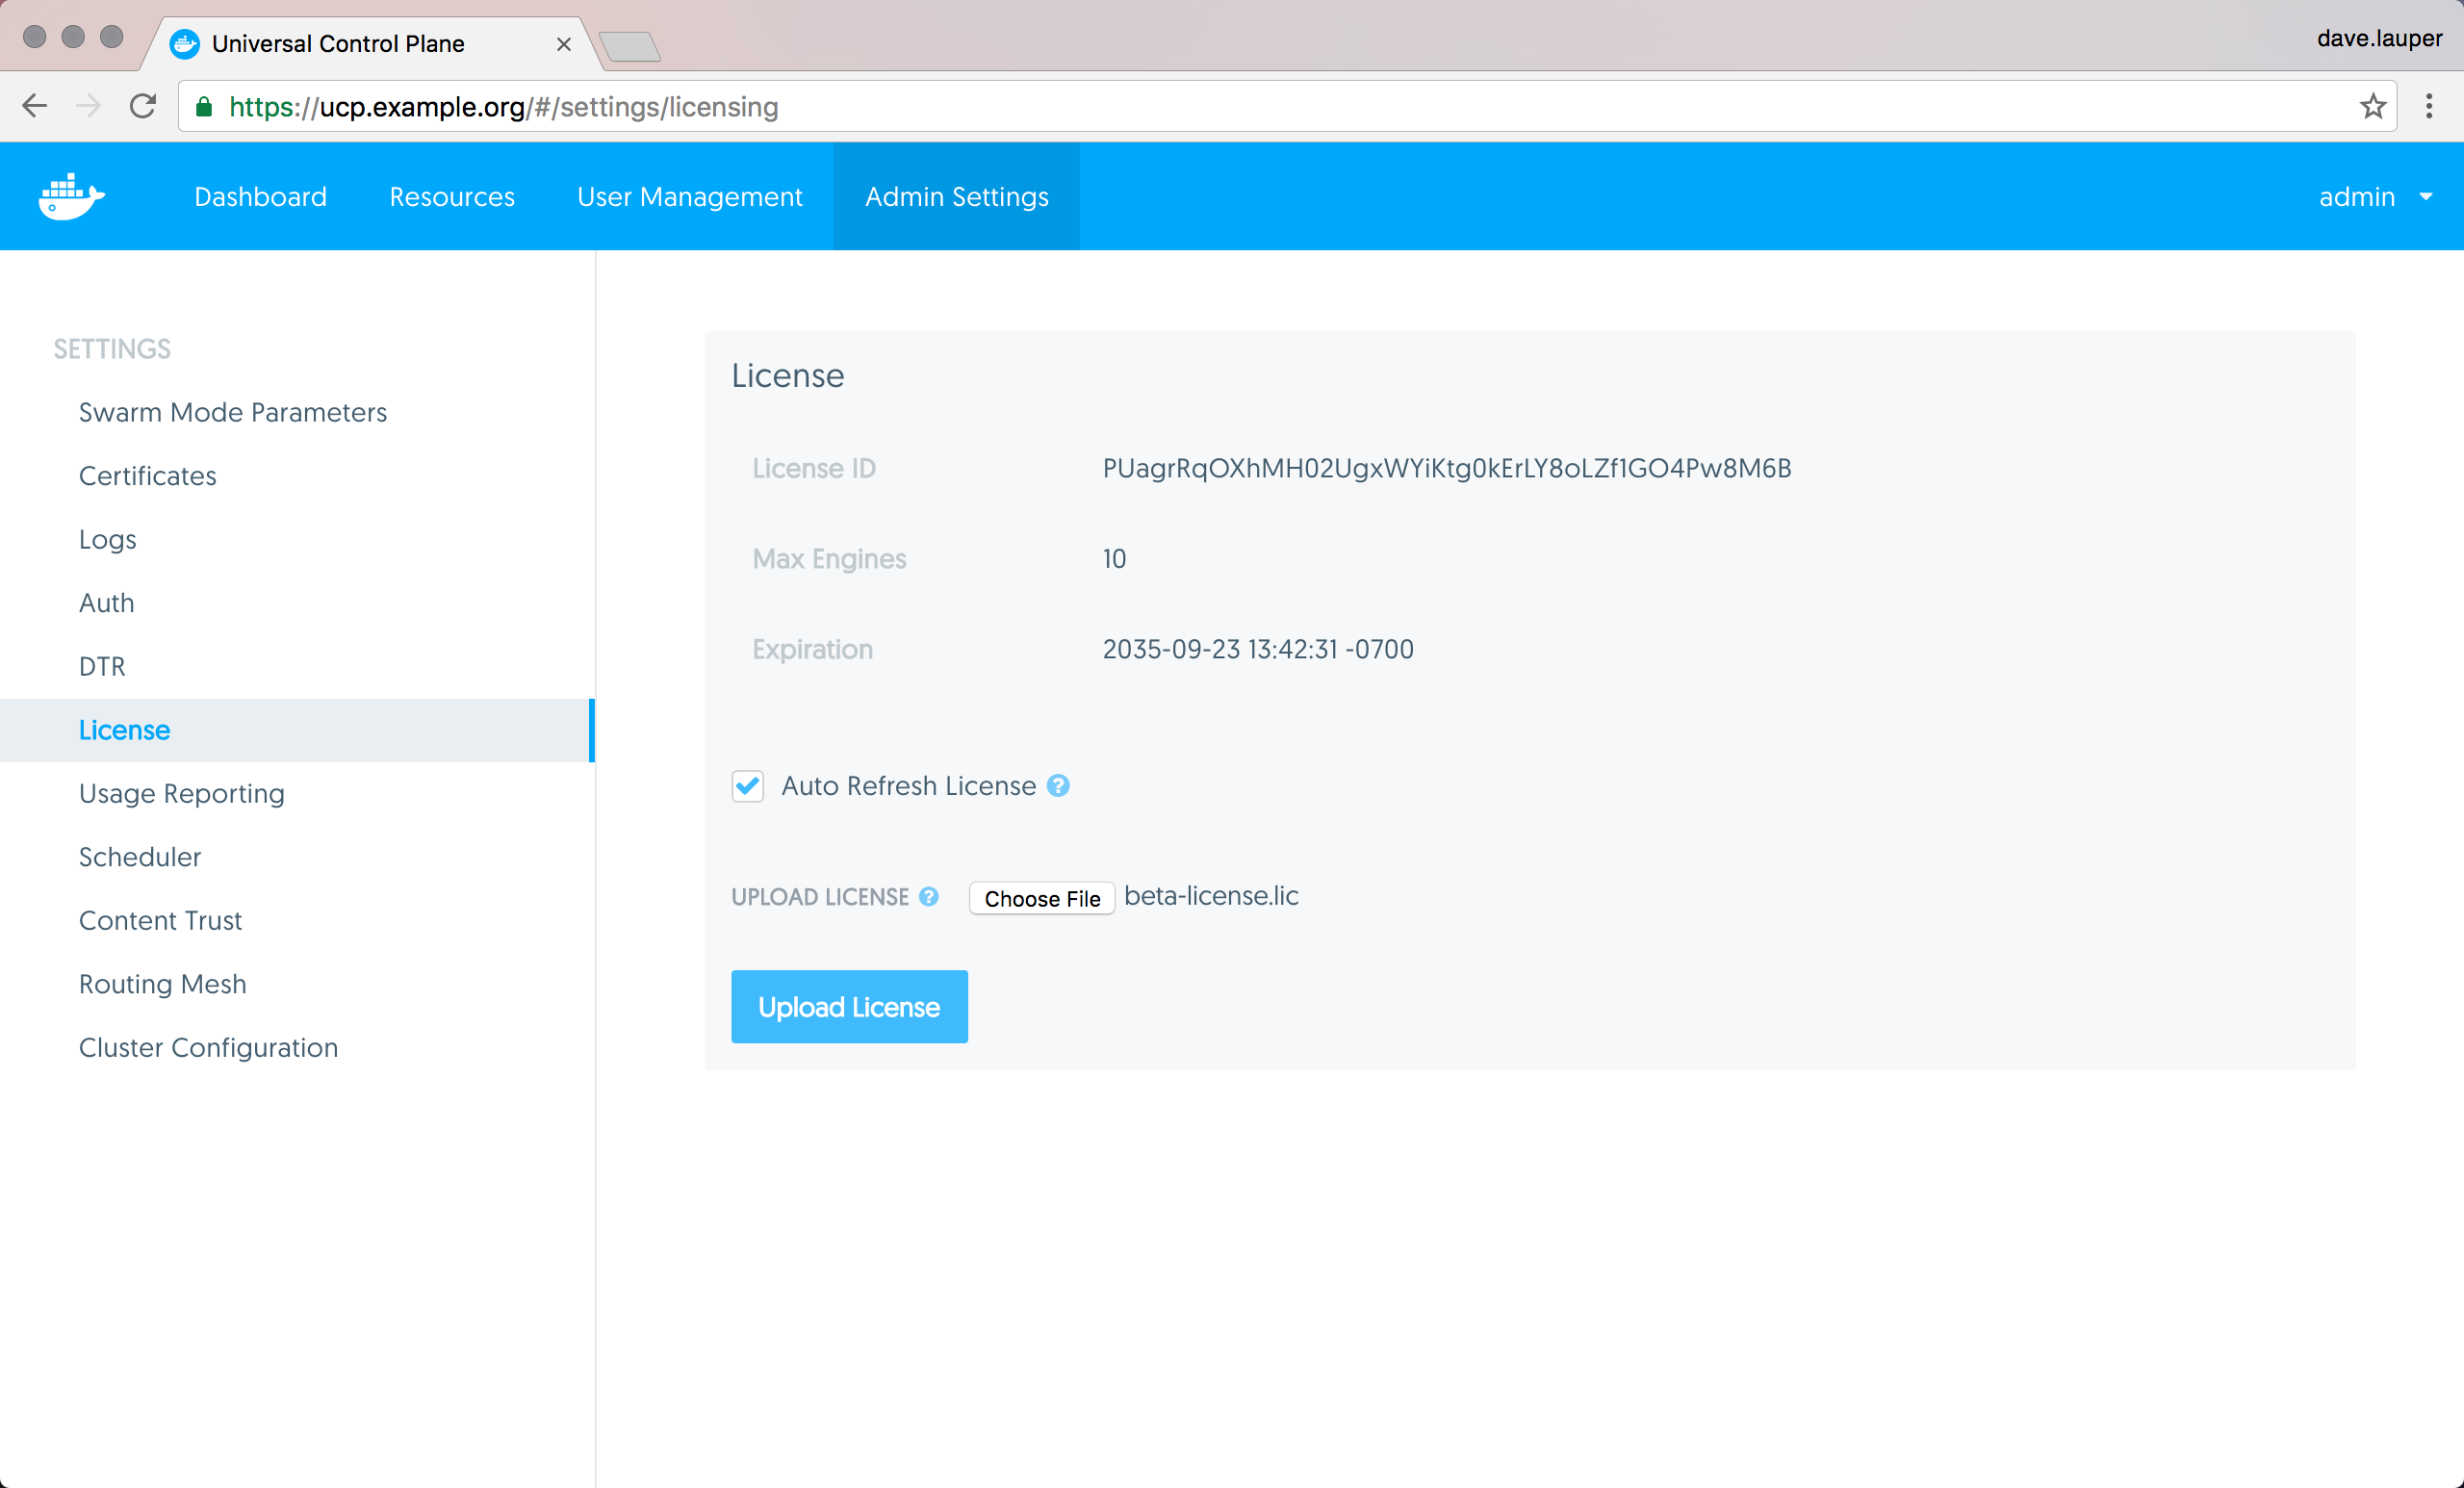Click the Docker whale logo
Viewport: 2464px width, 1488px height.
pyautogui.click(x=71, y=196)
